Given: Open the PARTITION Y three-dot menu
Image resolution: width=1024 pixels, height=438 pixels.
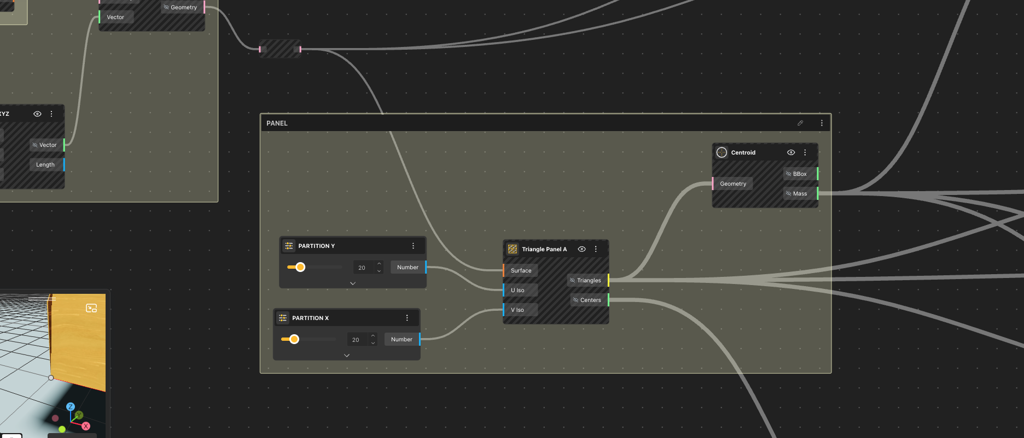Looking at the screenshot, I should tap(414, 246).
